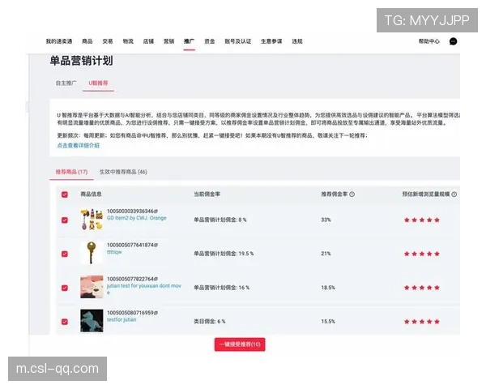Open jutian test for youxuan product link

pyautogui.click(x=144, y=289)
